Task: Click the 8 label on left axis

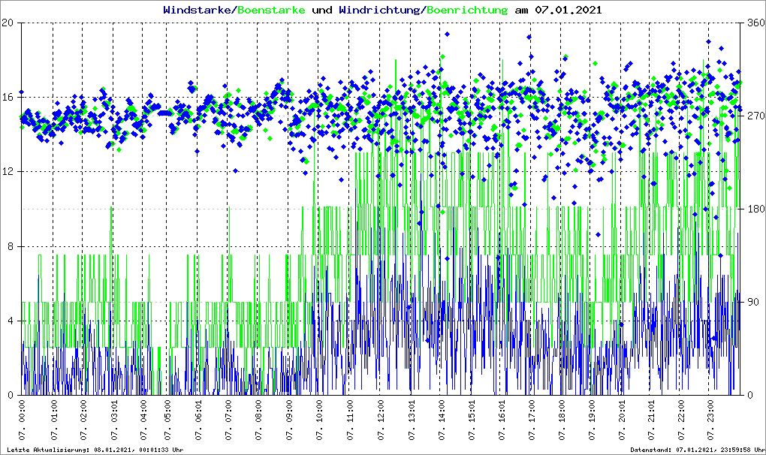Action: (x=12, y=246)
